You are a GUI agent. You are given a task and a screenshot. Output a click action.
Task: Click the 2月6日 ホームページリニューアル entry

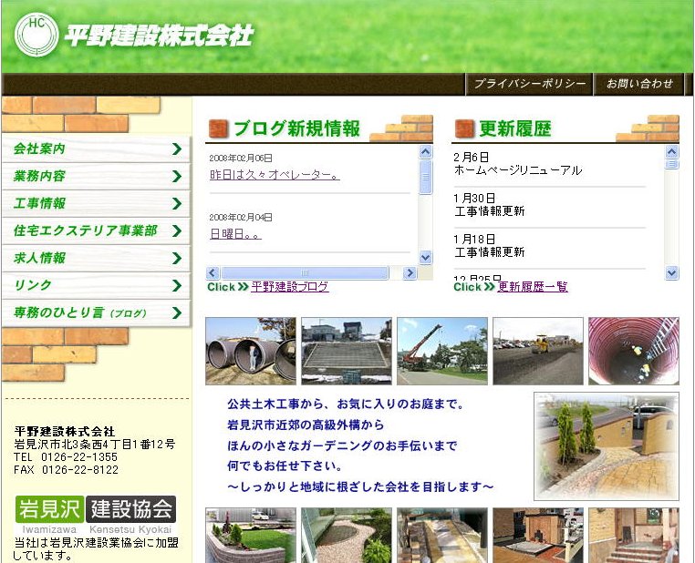(518, 164)
